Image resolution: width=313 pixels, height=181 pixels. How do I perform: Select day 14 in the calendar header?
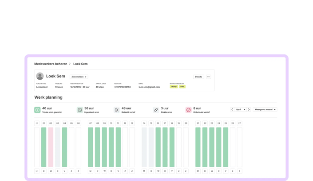[x=144, y=123]
